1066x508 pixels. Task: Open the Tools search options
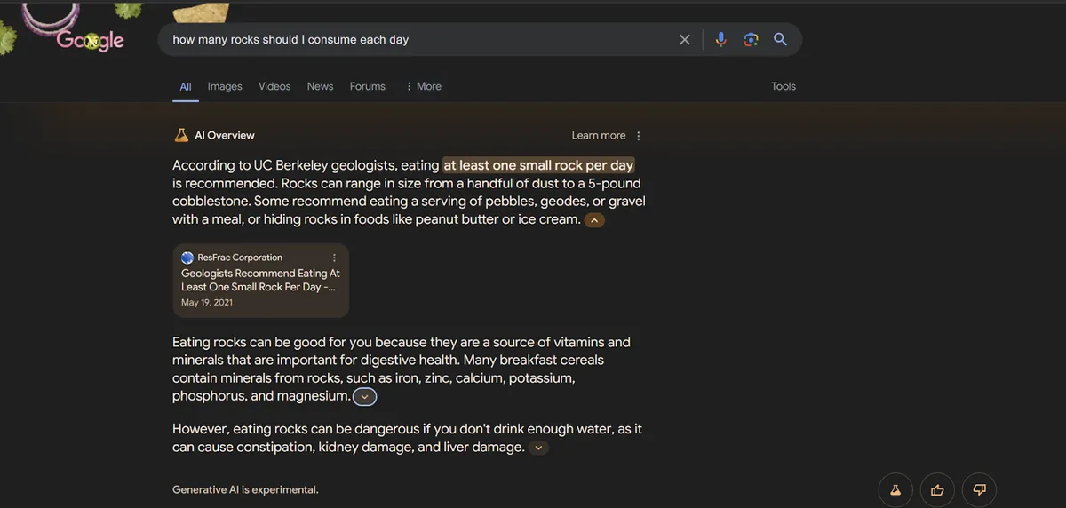pyautogui.click(x=784, y=86)
